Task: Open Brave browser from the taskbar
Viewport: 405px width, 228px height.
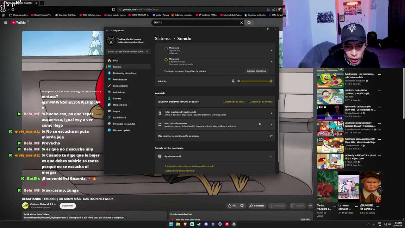Action: point(185,224)
